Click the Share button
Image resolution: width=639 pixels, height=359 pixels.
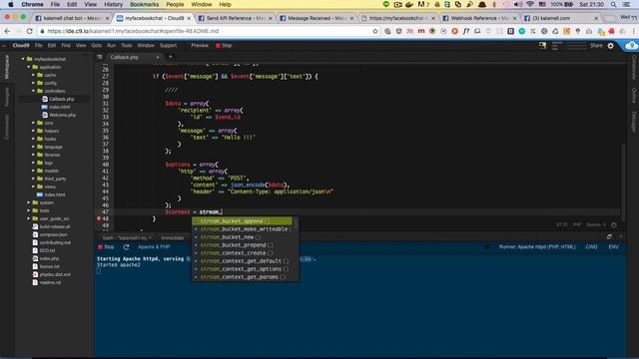(596, 46)
